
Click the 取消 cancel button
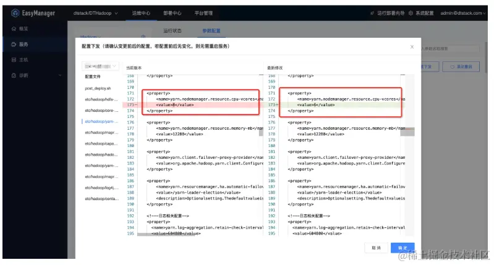(376, 248)
